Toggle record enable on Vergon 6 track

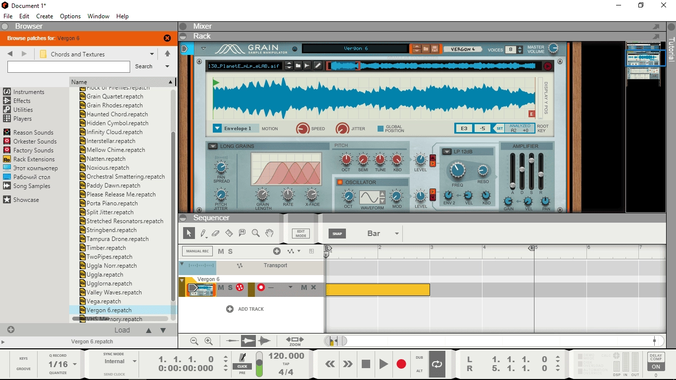point(261,287)
